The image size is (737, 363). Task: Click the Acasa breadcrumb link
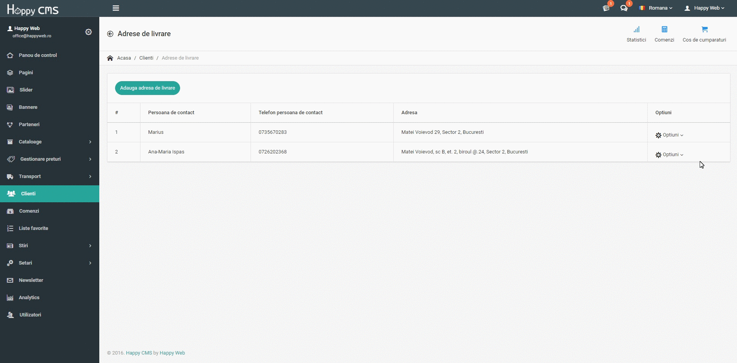click(124, 58)
